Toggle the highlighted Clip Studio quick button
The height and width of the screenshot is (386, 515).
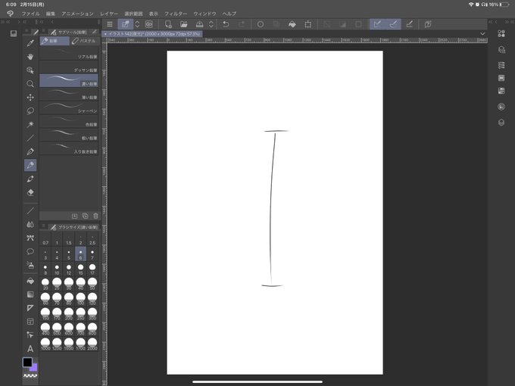click(x=125, y=24)
